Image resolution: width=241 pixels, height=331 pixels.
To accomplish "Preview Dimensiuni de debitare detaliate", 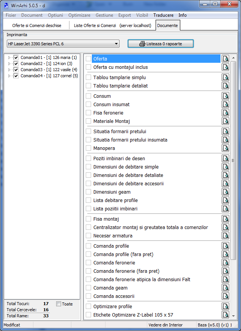I will point(225,175).
